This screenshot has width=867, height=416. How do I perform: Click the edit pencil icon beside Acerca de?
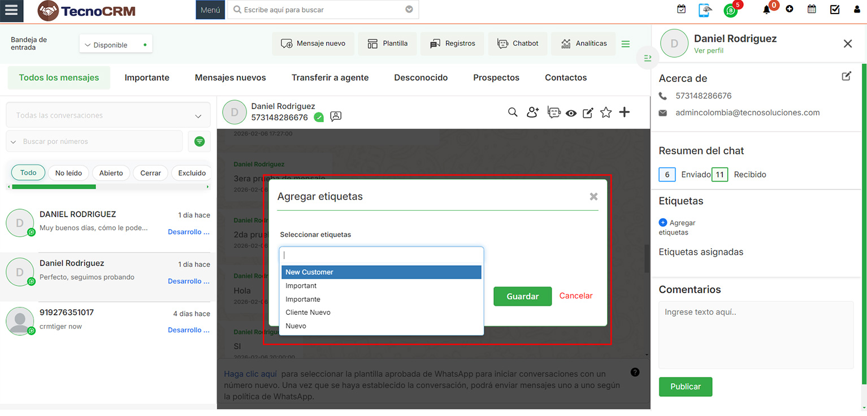(846, 76)
